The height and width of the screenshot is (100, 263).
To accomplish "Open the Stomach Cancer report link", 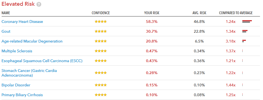I will point(29,73).
